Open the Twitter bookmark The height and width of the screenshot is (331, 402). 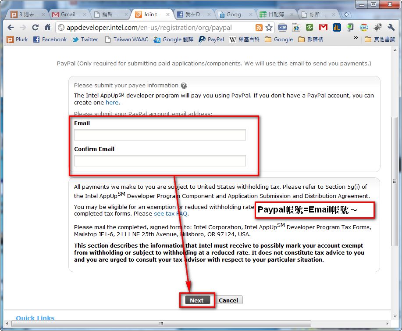pos(85,40)
